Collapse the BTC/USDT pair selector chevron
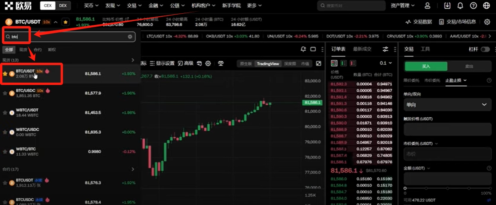Viewport: 496px width, 205px height. pyautogui.click(x=56, y=22)
